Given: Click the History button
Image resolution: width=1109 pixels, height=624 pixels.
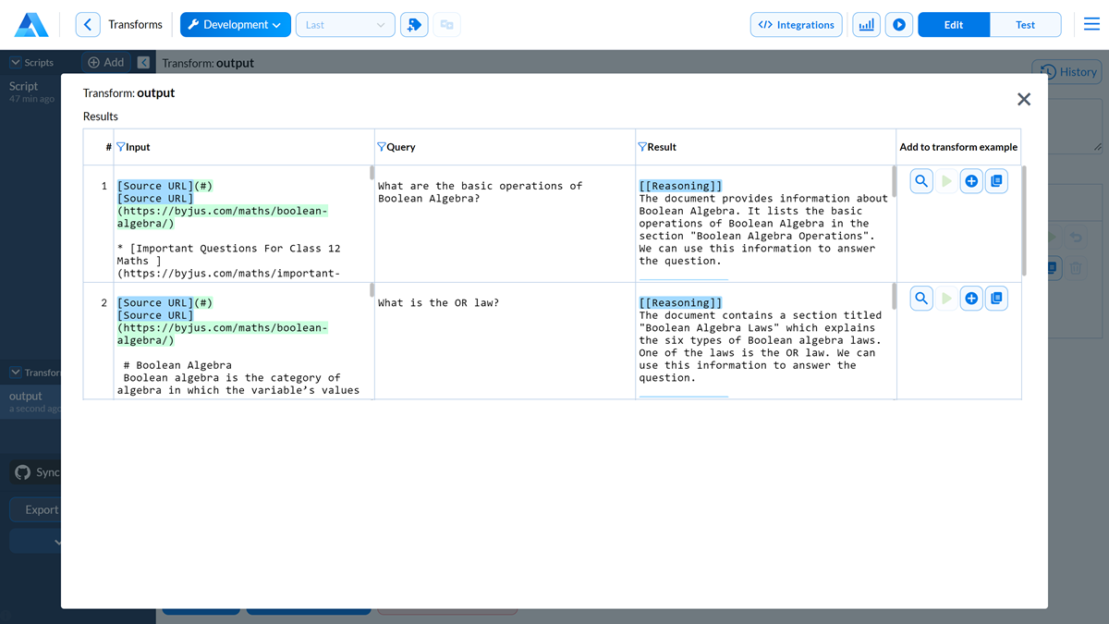Looking at the screenshot, I should [x=1066, y=71].
